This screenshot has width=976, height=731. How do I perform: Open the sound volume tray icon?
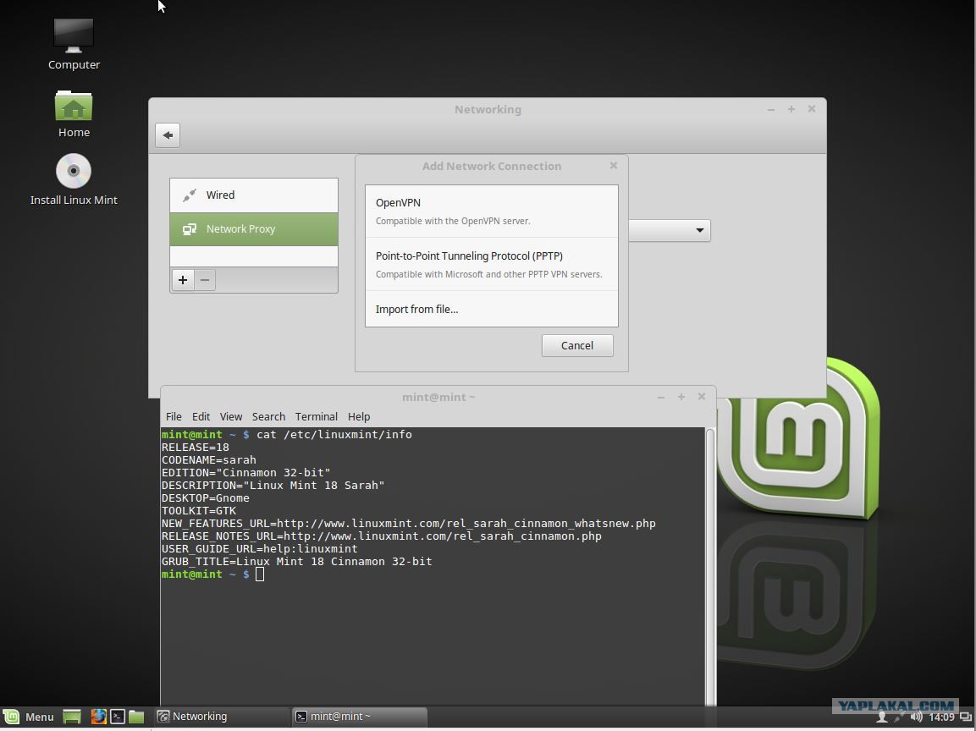(x=916, y=717)
